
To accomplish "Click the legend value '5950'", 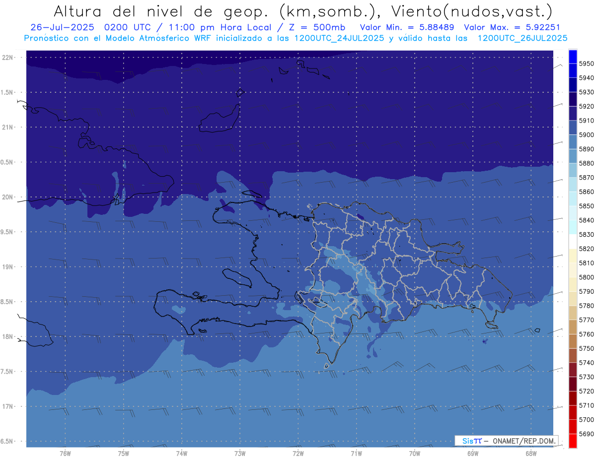I will [587, 64].
